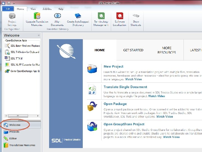Watch Video for Open GroupShare Project
The height and width of the screenshot is (152, 202).
pyautogui.click(x=171, y=137)
